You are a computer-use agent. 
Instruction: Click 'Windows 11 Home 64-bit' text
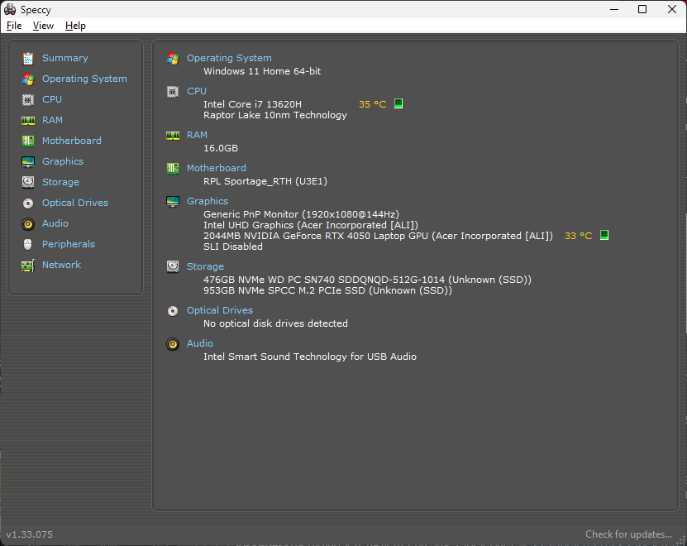coord(262,71)
